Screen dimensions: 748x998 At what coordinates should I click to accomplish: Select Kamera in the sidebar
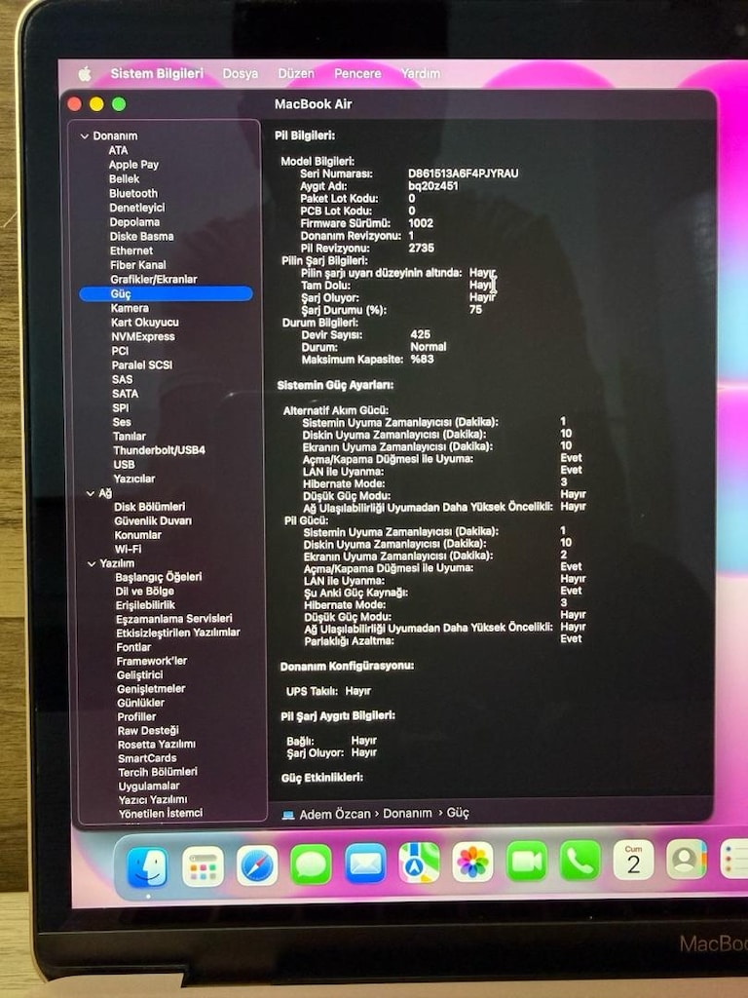(x=130, y=308)
